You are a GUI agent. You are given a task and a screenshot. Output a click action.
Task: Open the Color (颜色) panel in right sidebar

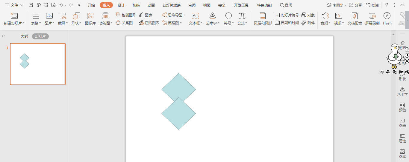402,107
